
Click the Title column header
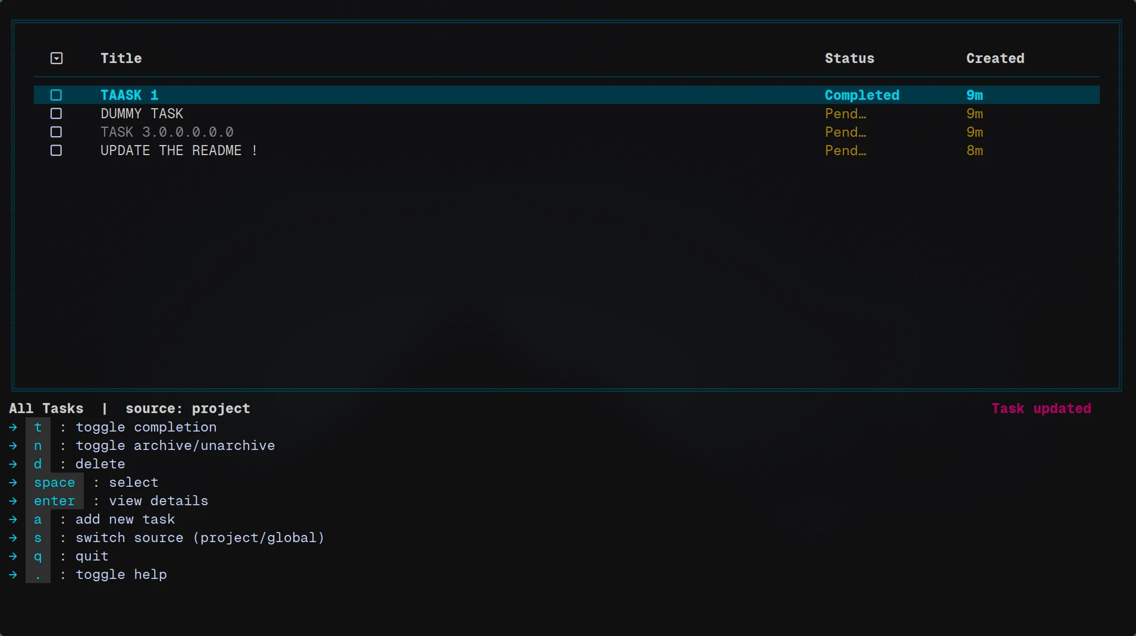(x=121, y=58)
